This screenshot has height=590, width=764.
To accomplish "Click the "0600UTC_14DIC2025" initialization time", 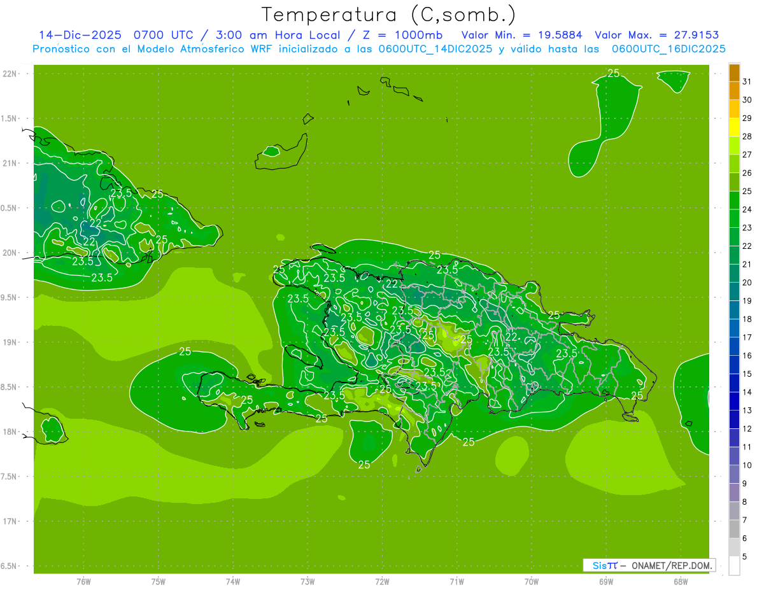I will coord(435,49).
